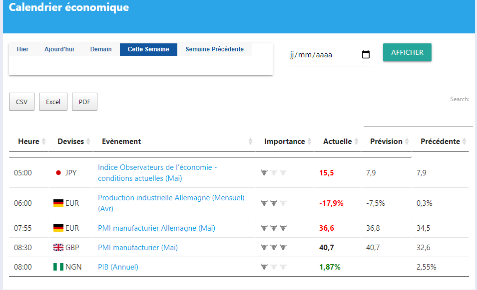Sort the table by Evènement column
The height and width of the screenshot is (290, 477).
click(x=174, y=142)
